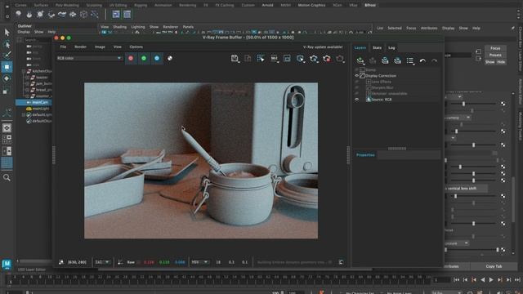The width and height of the screenshot is (523, 294).
Task: Open the RGB color channel dropdown
Action: 89,58
